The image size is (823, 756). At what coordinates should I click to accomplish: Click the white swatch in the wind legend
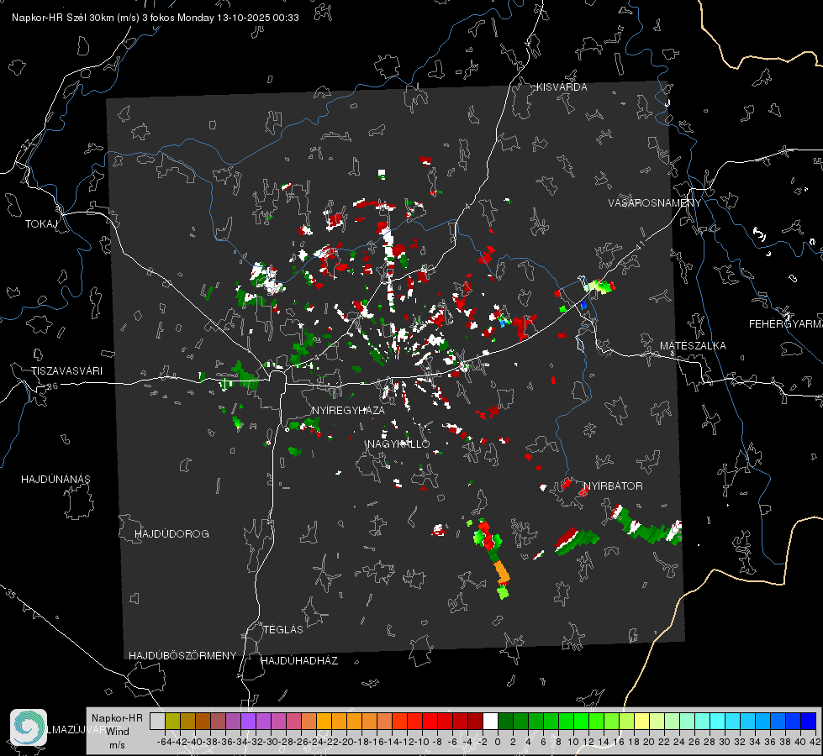490,721
